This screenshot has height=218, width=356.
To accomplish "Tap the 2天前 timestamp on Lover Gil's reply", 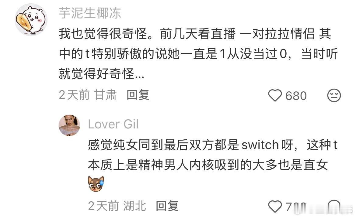I will tap(103, 206).
